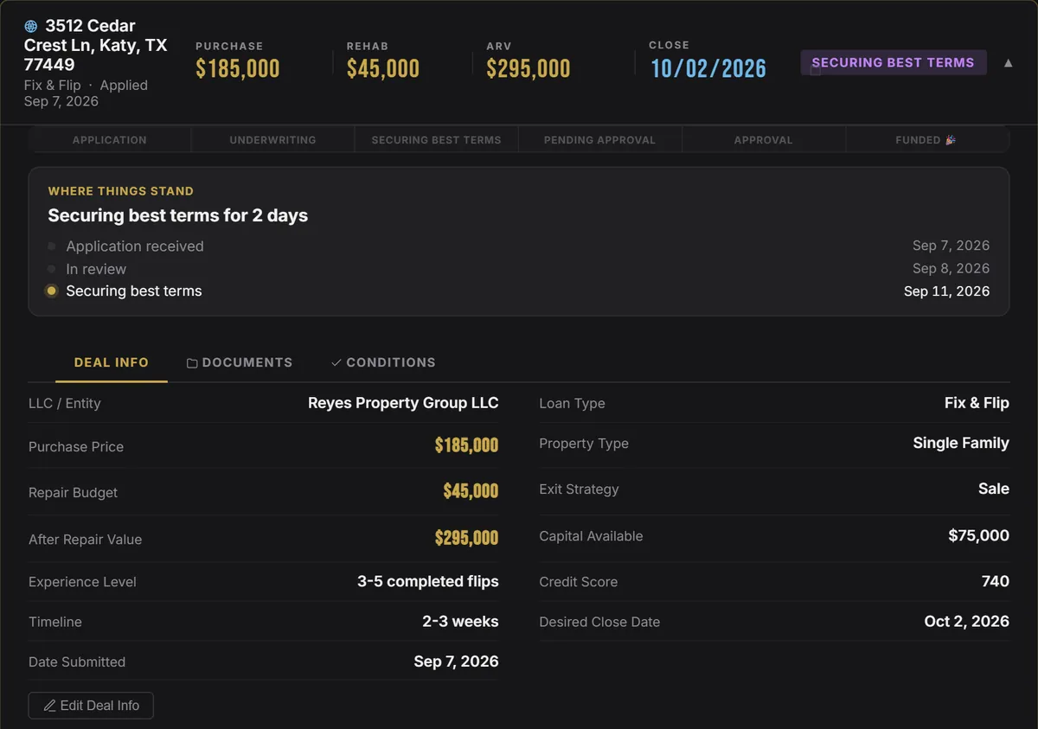Click the Experience Level field label
The image size is (1038, 729).
pyautogui.click(x=82, y=582)
